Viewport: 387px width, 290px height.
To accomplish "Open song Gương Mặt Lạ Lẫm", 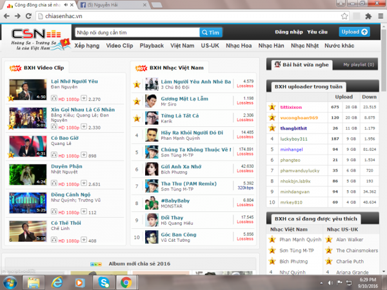I will (180, 97).
